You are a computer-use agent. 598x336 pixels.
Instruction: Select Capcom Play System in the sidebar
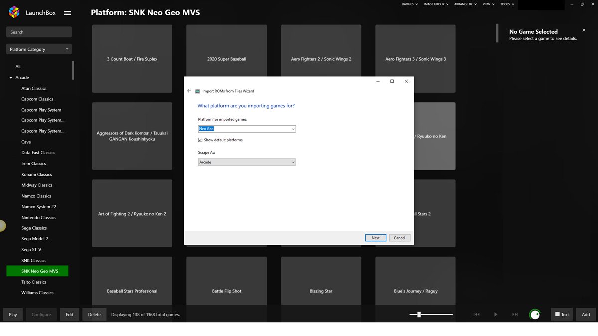[x=41, y=110]
